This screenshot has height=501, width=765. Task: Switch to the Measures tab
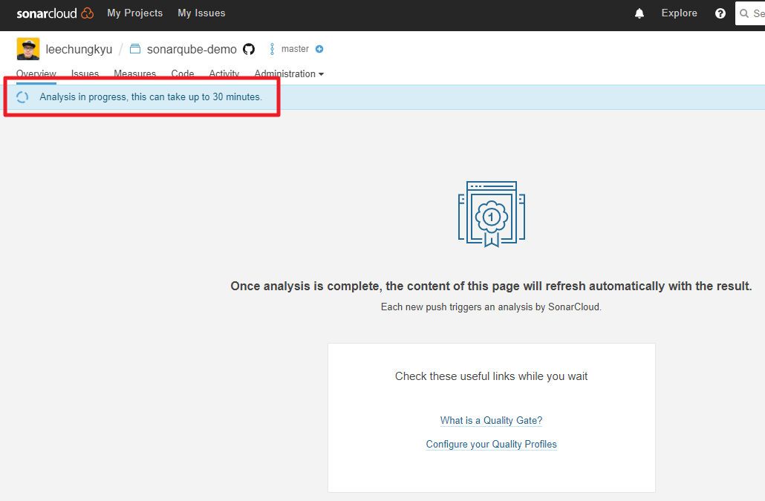134,74
